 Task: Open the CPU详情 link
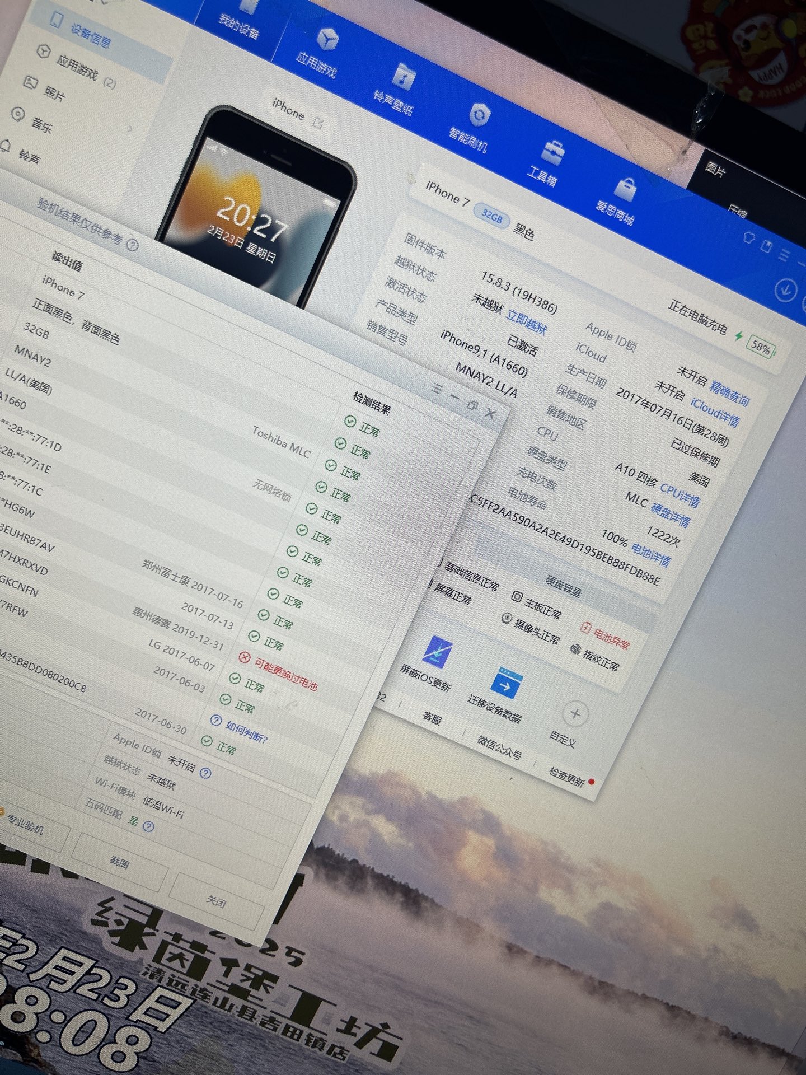pos(680,494)
